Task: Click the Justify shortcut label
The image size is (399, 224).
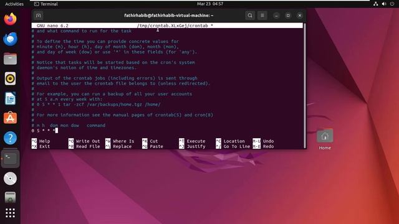Action: pos(196,147)
